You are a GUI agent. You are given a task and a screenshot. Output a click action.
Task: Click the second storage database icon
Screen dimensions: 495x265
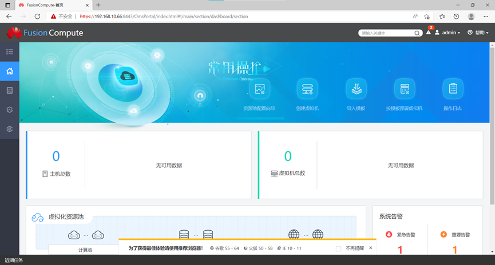pyautogui.click(x=208, y=234)
